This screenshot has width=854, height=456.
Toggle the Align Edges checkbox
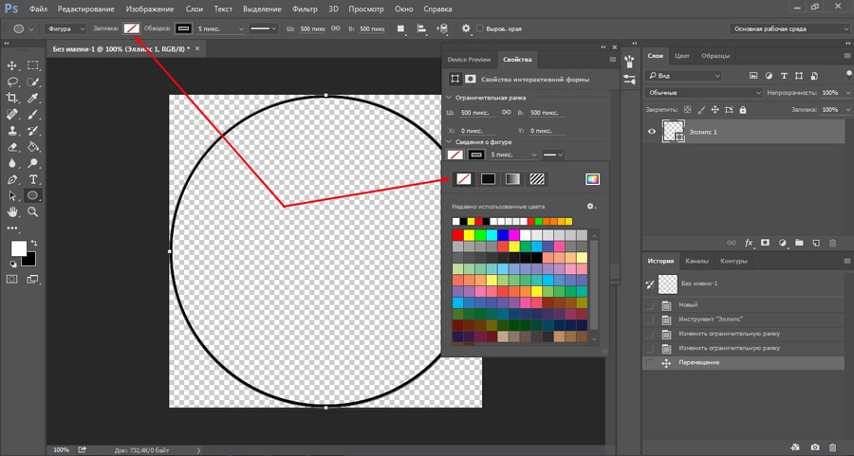tap(480, 28)
